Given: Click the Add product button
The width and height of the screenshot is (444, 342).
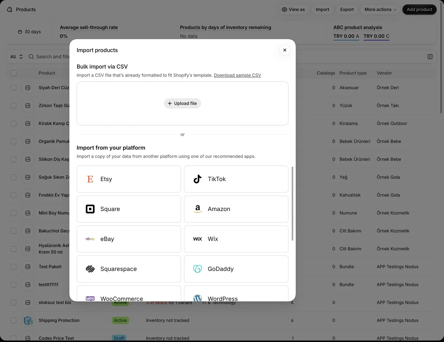Looking at the screenshot, I should [420, 9].
